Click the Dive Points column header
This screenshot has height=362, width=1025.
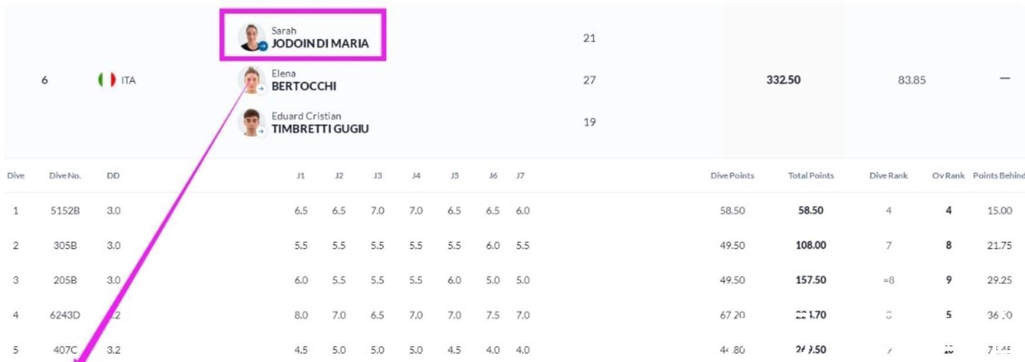tap(732, 176)
